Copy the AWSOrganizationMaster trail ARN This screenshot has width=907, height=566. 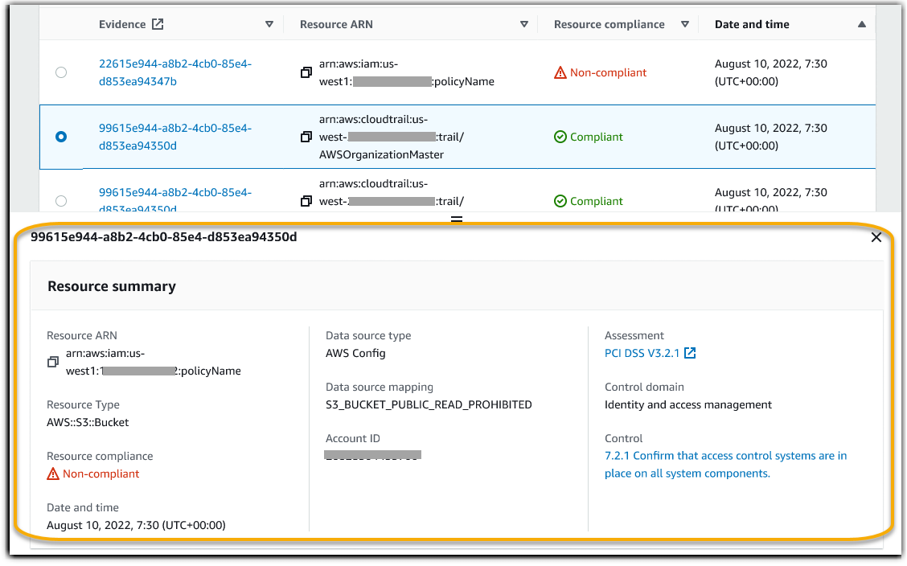tap(306, 137)
